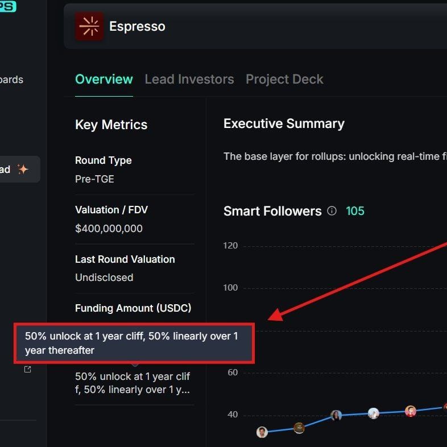The width and height of the screenshot is (447, 447).
Task: Open the Project Deck tab
Action: click(284, 79)
